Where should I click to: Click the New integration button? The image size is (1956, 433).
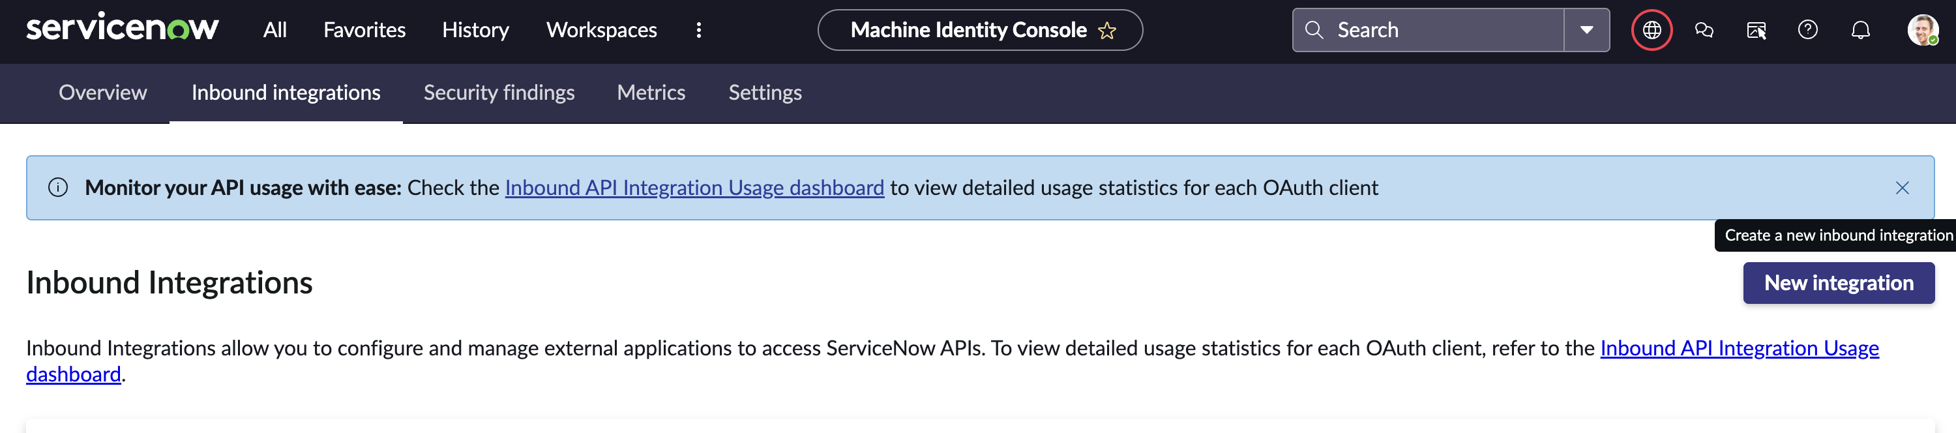pos(1837,284)
